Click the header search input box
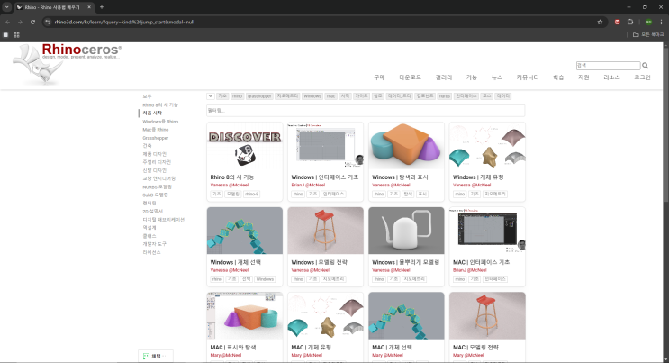 tap(608, 66)
